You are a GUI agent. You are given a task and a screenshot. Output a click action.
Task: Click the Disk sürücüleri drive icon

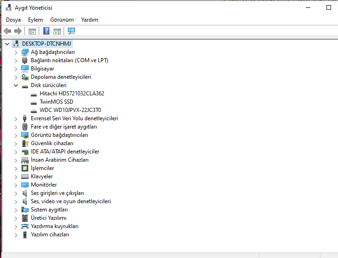click(25, 86)
